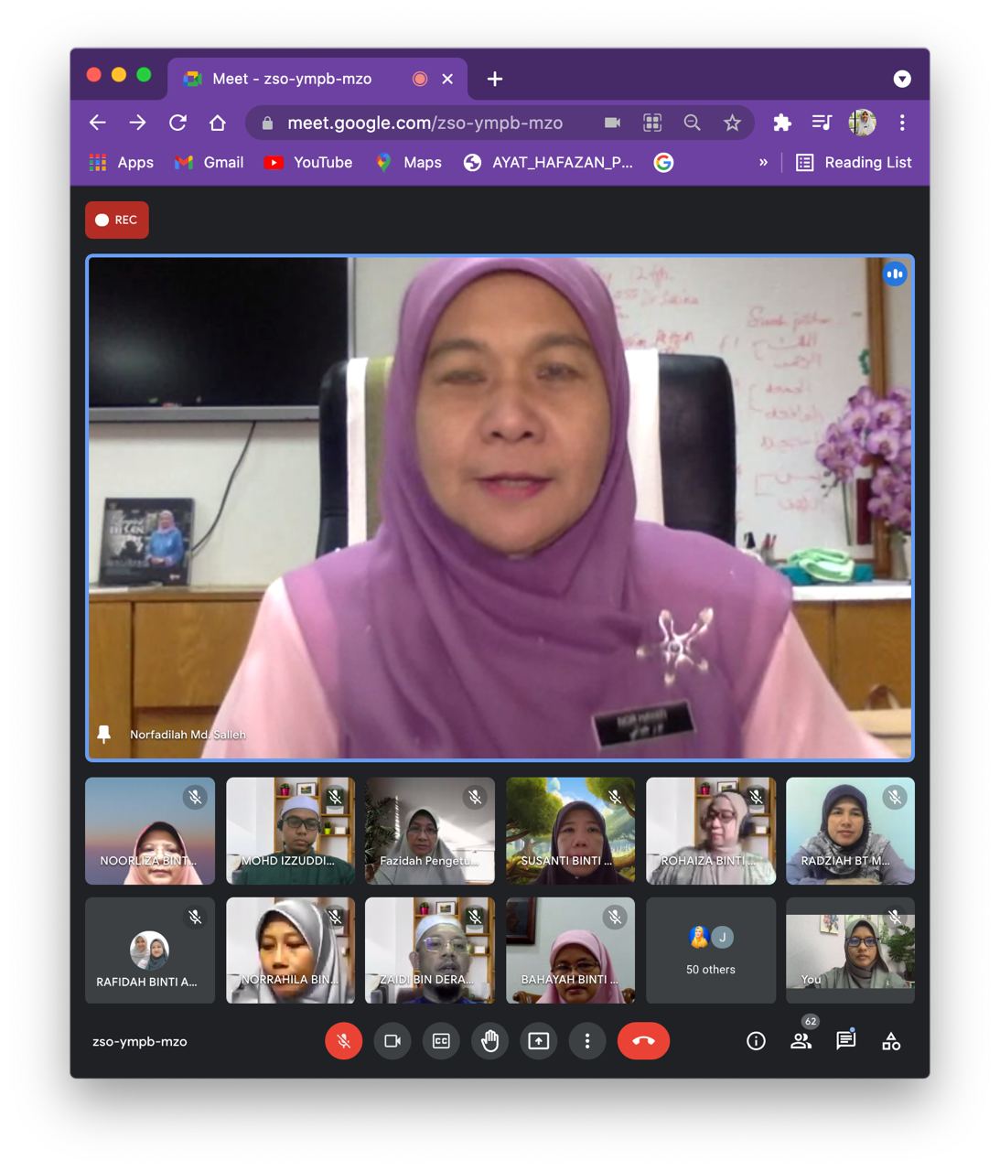This screenshot has height=1171, width=1000.
Task: Open the Reading List
Action: coord(855,162)
